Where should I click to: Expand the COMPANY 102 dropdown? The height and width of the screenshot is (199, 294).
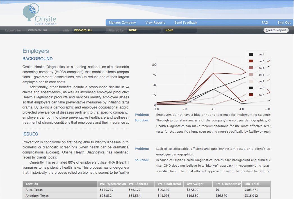43,30
